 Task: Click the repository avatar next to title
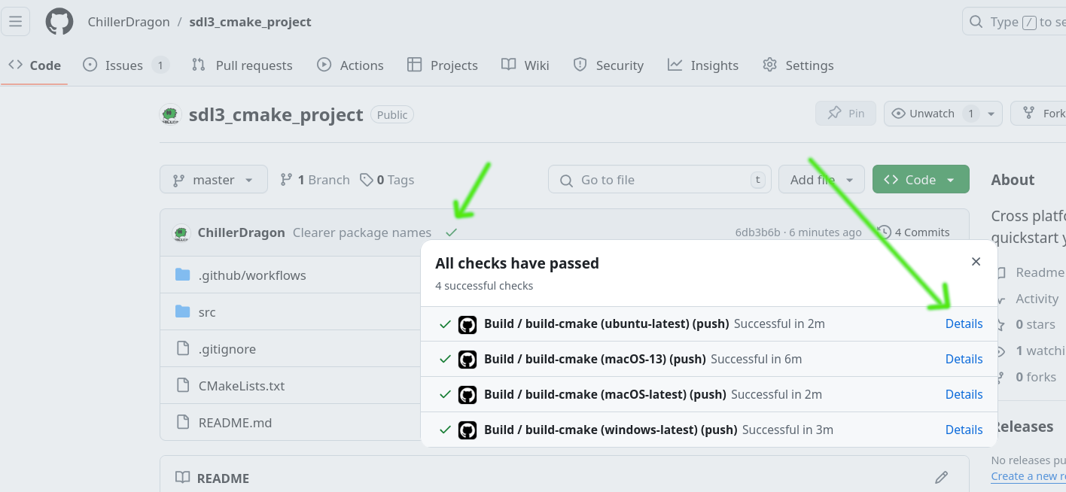point(171,114)
